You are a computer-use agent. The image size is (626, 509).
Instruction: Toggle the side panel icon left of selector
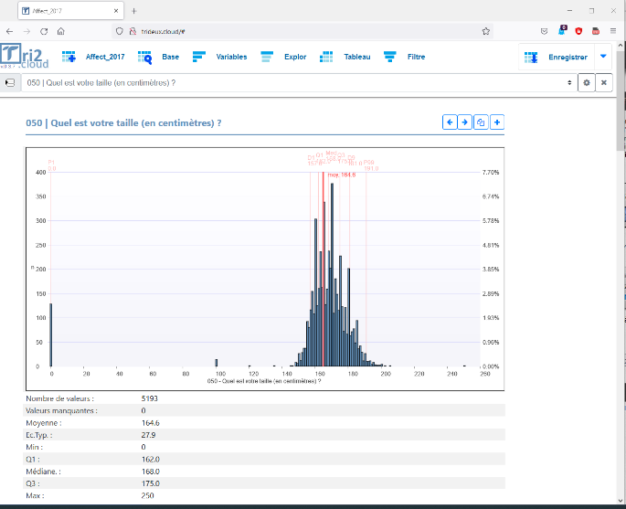(x=10, y=82)
